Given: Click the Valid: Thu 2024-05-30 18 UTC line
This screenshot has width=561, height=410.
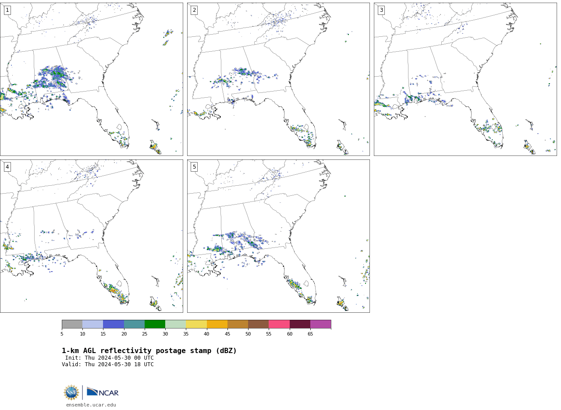Looking at the screenshot, I should 108,364.
